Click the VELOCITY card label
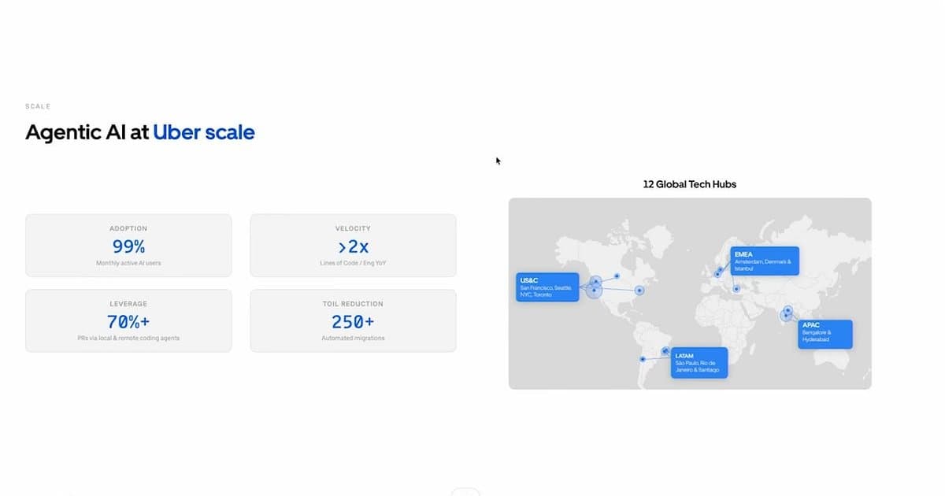 (353, 228)
